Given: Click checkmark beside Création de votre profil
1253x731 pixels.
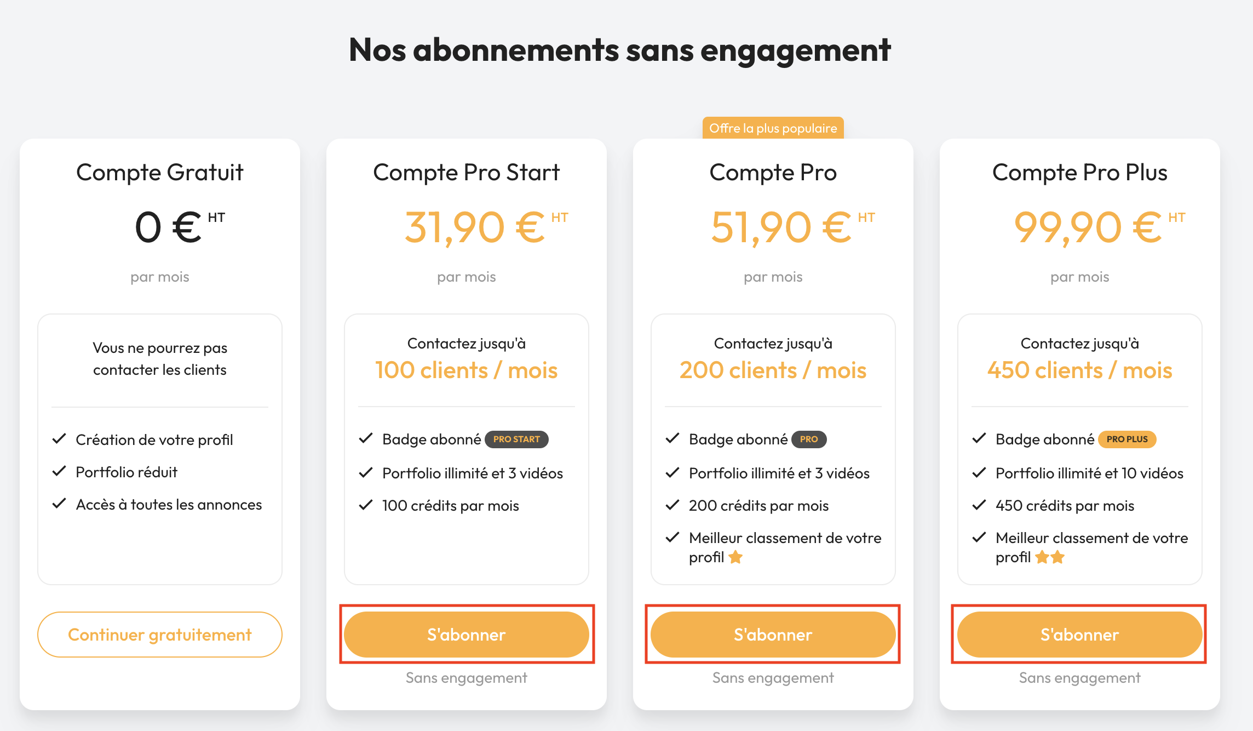Looking at the screenshot, I should [59, 439].
